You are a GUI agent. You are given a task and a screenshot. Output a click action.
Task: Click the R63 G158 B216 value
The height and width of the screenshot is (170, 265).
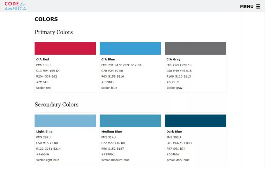pyautogui.click(x=113, y=76)
